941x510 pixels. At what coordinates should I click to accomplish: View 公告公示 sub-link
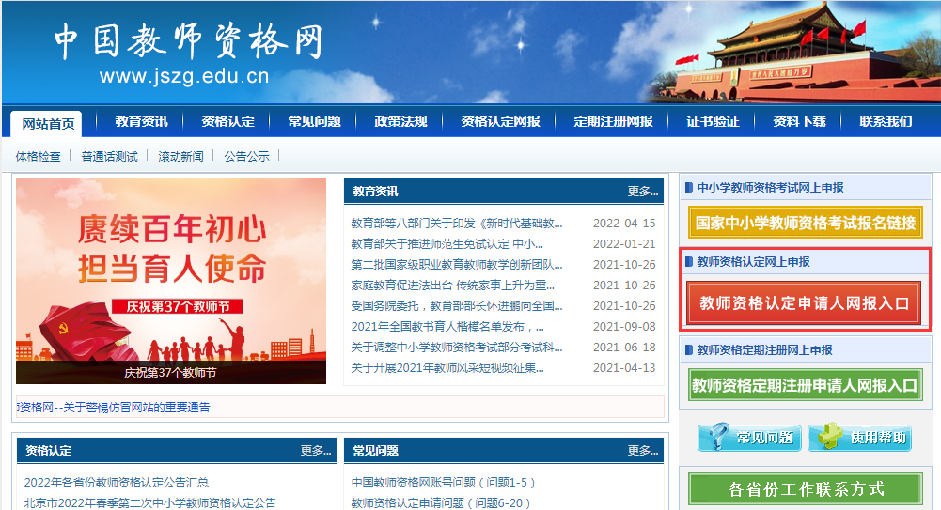246,157
